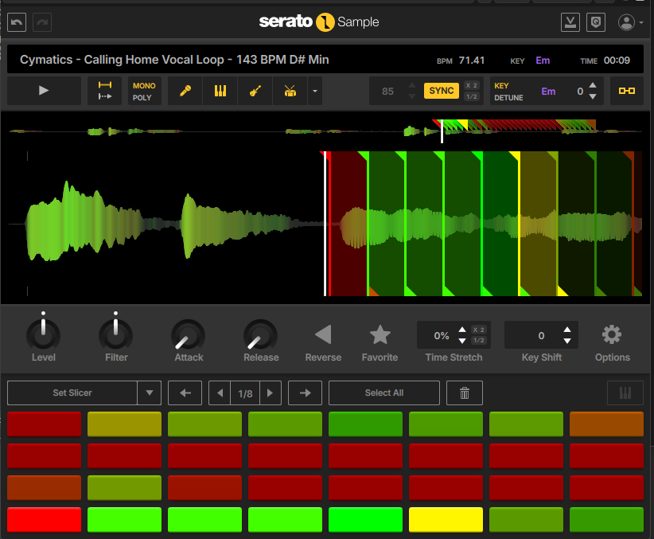Expand the account menu arrow
The image size is (654, 539).
(641, 22)
